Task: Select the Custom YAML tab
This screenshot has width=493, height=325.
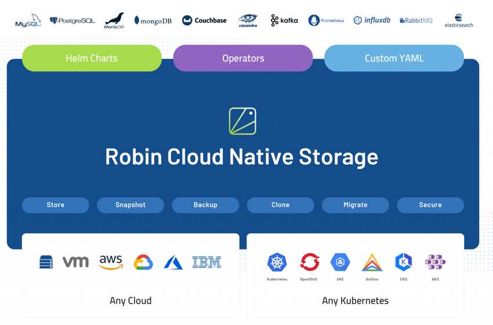Action: (x=394, y=58)
